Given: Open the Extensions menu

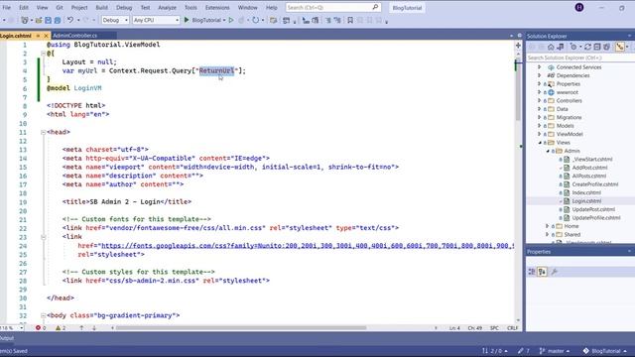Looking at the screenshot, I should click(217, 7).
